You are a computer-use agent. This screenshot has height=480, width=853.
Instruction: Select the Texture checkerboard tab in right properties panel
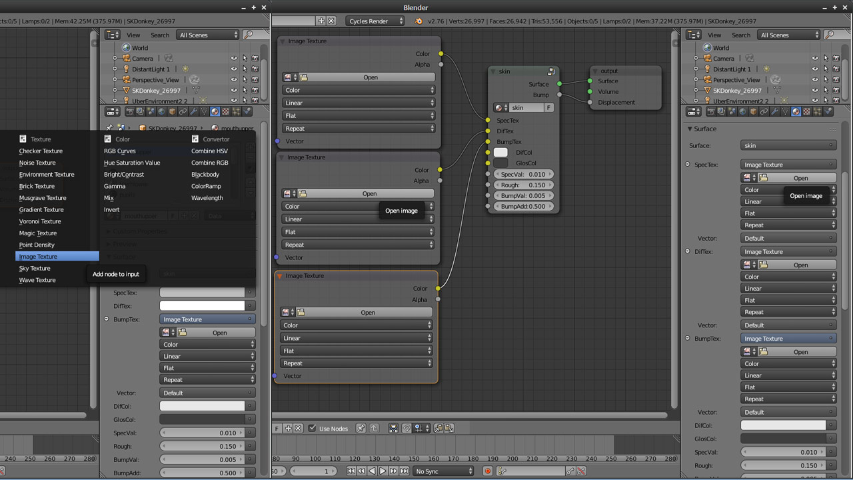806,112
